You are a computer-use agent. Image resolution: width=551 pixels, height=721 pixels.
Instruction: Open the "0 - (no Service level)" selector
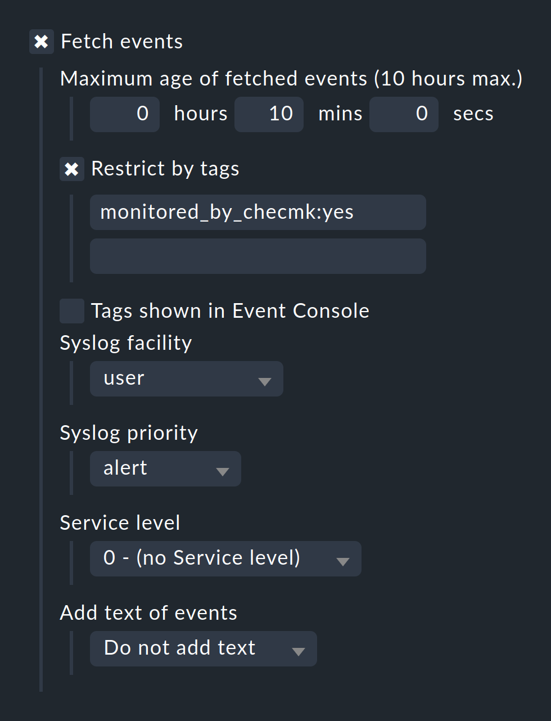pyautogui.click(x=225, y=558)
